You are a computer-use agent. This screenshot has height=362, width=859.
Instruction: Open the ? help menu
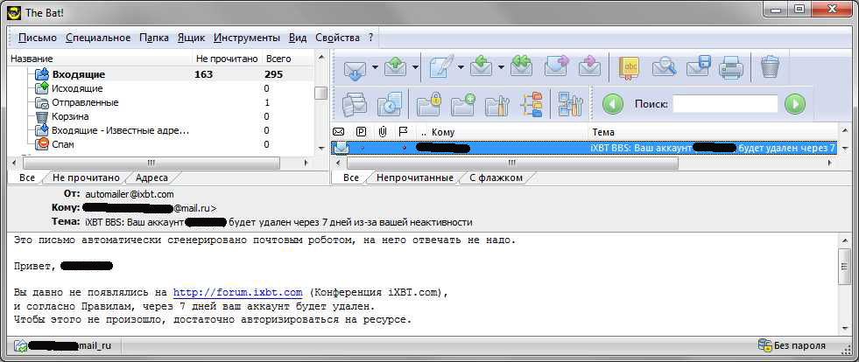(370, 38)
